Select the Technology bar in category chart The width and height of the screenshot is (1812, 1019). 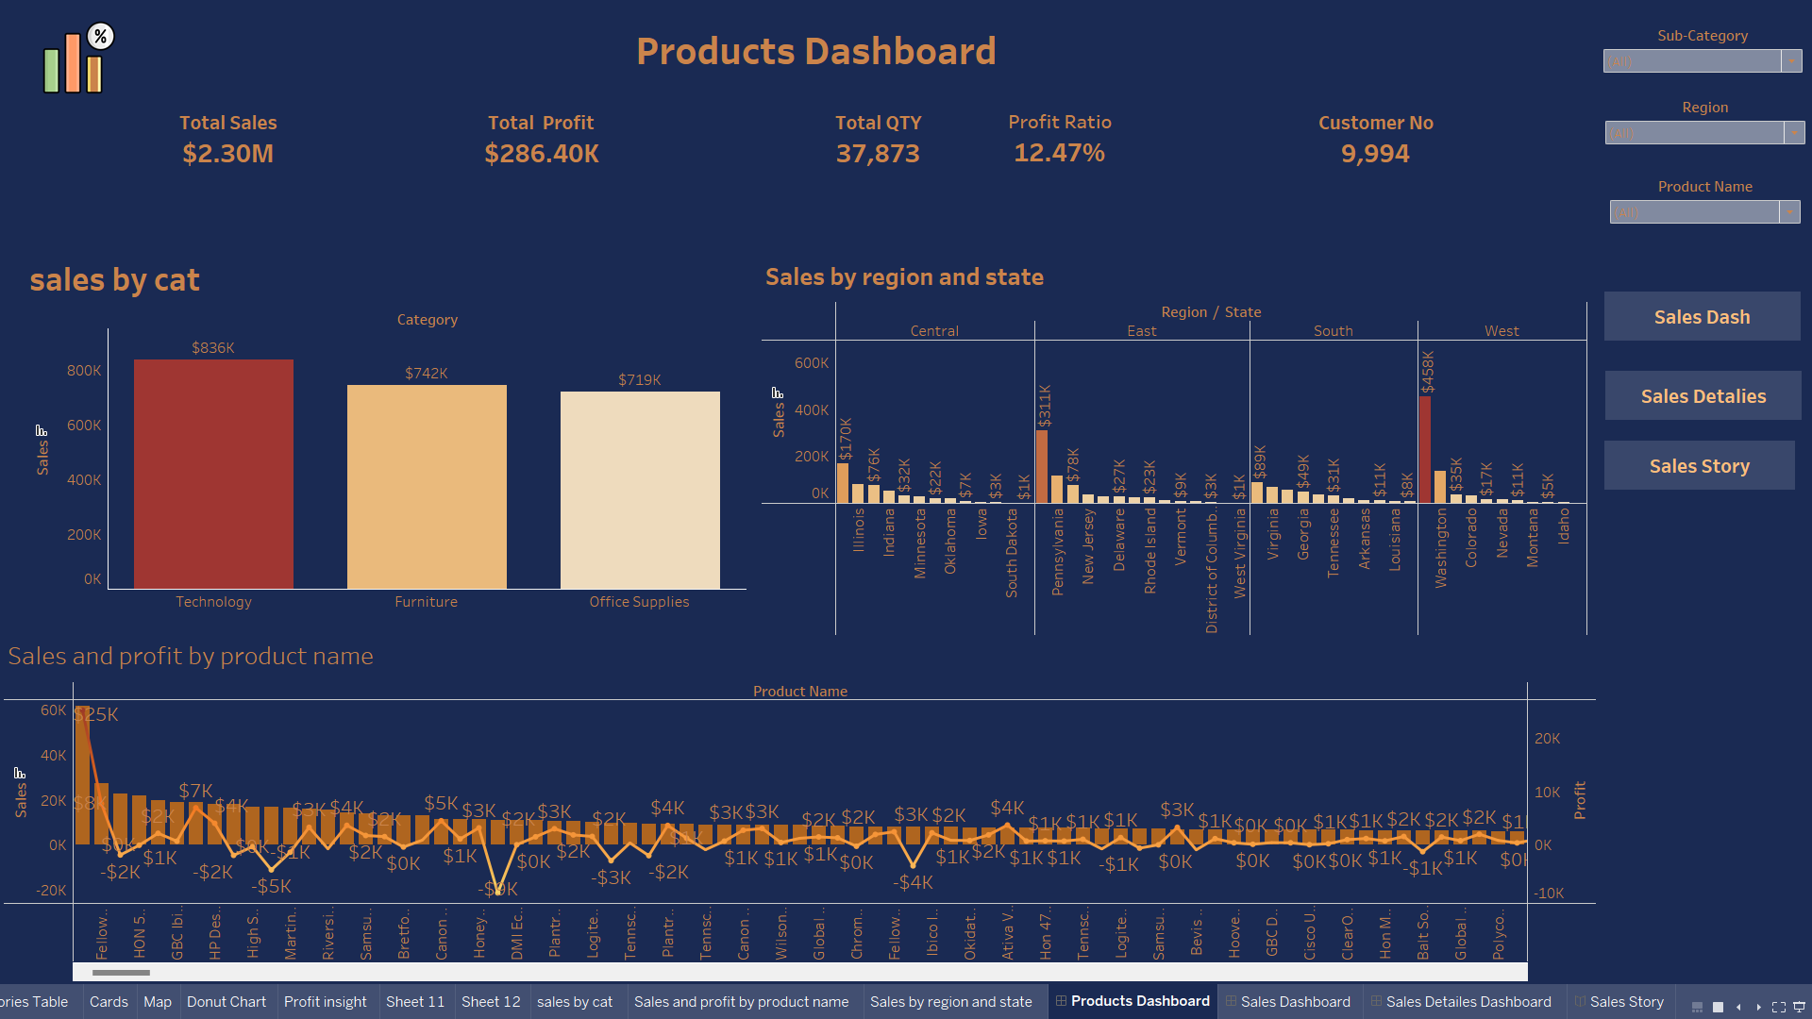coord(213,474)
